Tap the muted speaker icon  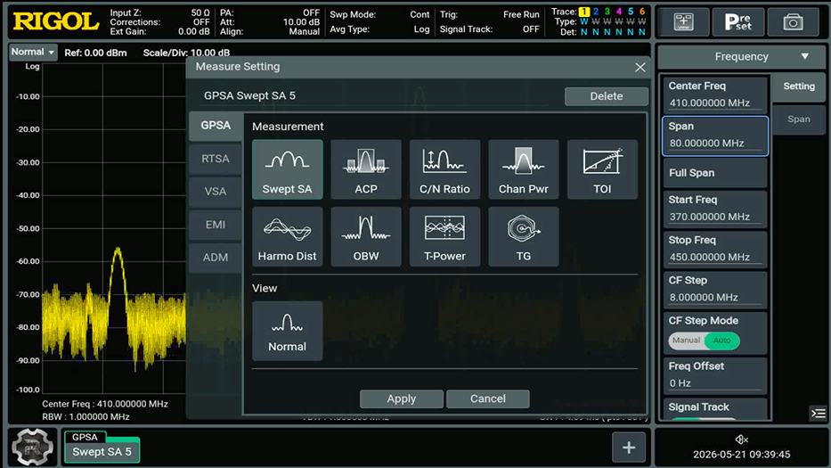(x=741, y=439)
